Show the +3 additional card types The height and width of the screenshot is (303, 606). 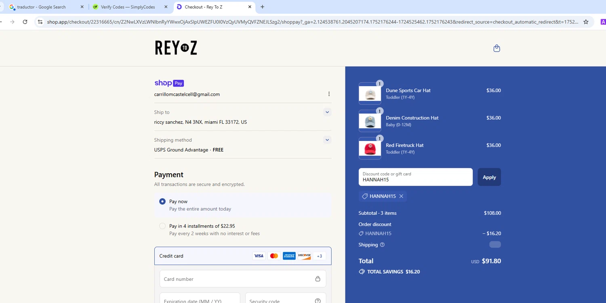point(319,256)
